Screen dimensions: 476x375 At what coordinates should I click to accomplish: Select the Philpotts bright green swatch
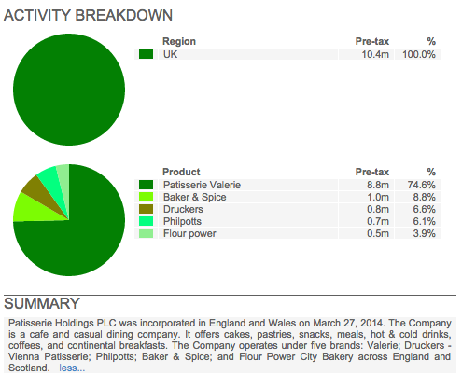coord(146,221)
